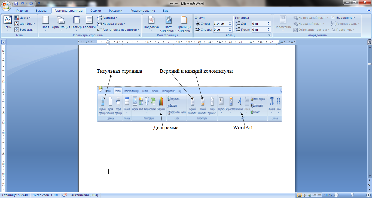Click the Границы страниц page borders button
The width and height of the screenshot is (372, 198).
(x=184, y=23)
